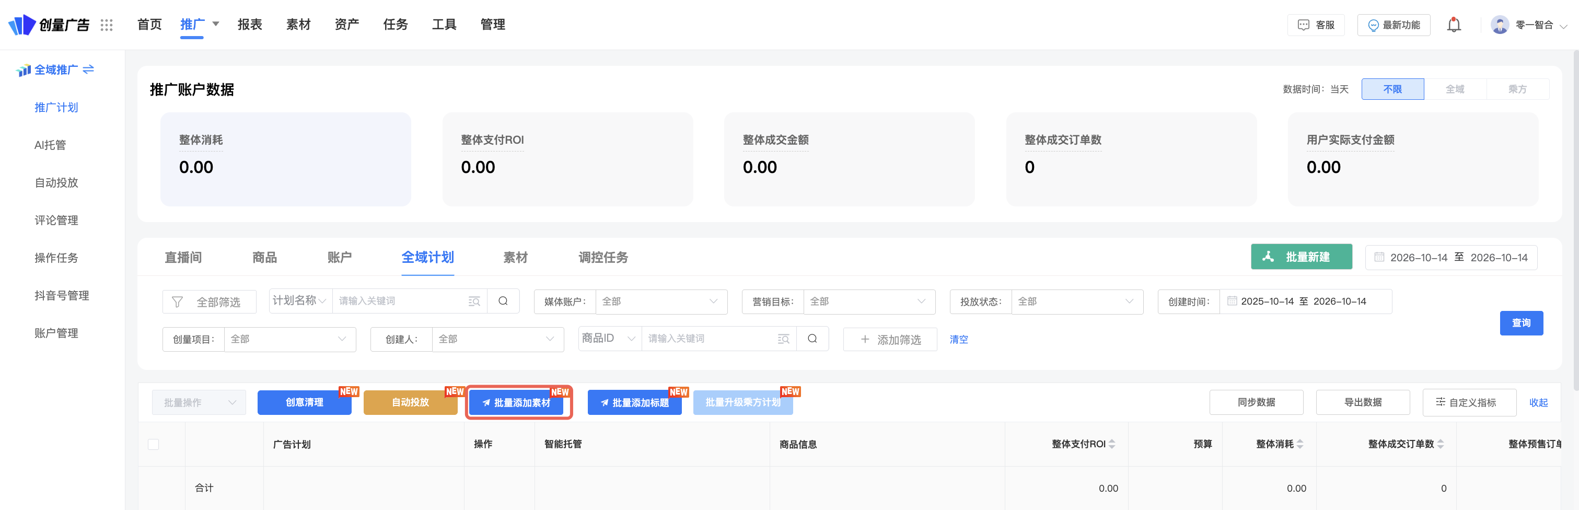Image resolution: width=1579 pixels, height=510 pixels.
Task: Open the 商品ID field type dropdown
Action: (610, 339)
